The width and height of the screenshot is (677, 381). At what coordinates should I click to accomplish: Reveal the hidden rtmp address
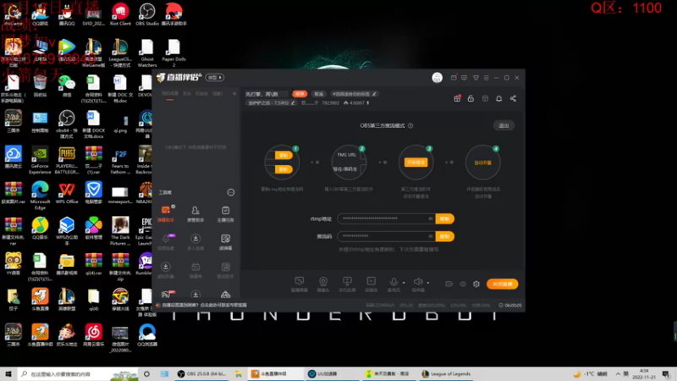(x=430, y=218)
